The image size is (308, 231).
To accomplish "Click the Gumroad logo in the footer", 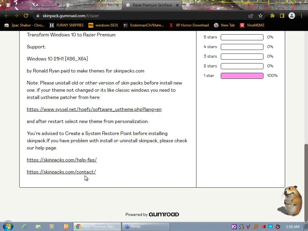I will point(164,214).
